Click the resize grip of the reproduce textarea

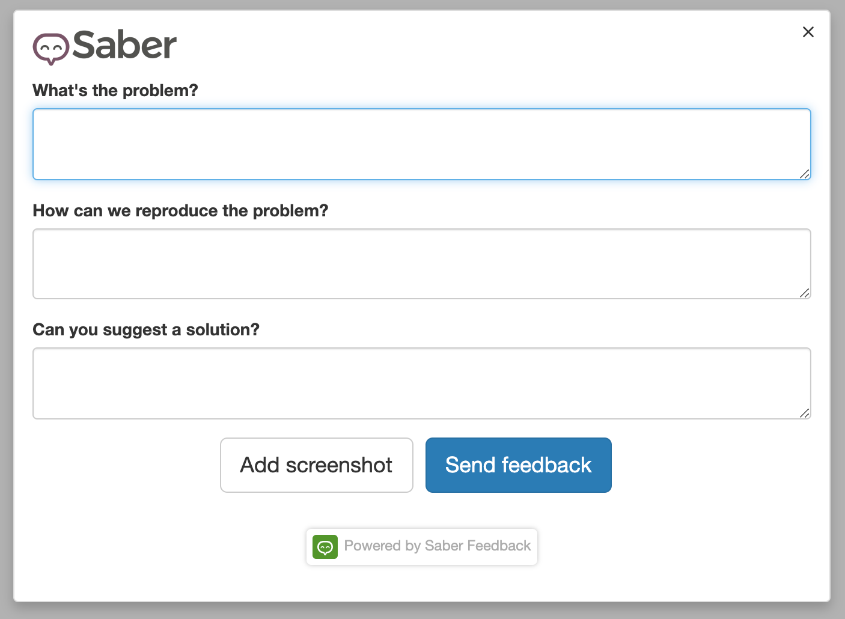pyautogui.click(x=805, y=294)
